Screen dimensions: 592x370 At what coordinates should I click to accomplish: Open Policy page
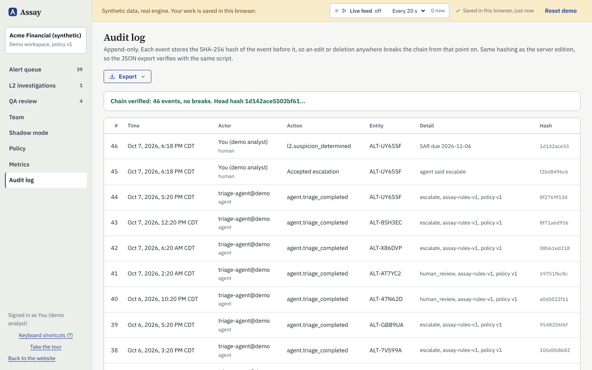point(46,148)
